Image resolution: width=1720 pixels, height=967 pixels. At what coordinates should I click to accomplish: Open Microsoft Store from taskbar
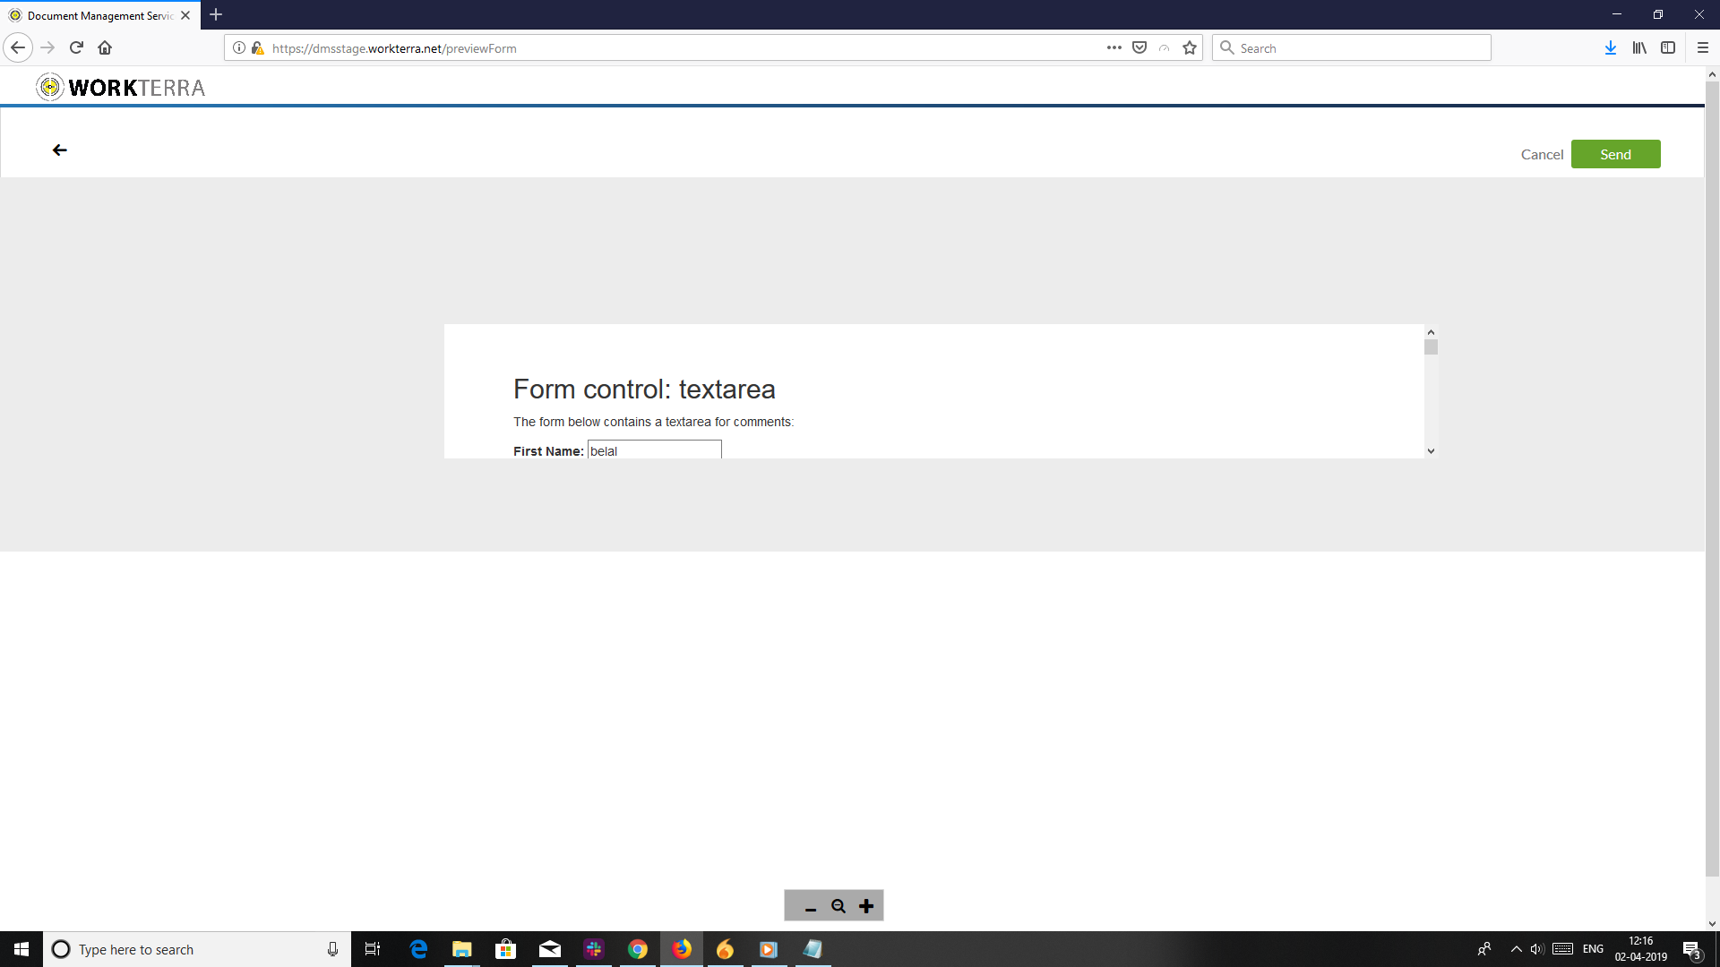[x=506, y=949]
